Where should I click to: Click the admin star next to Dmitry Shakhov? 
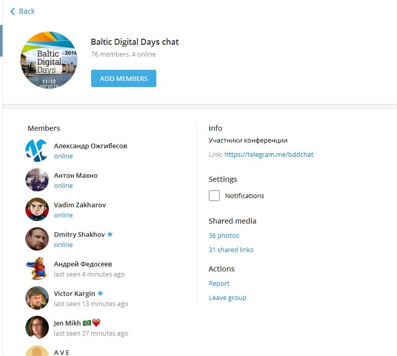(x=110, y=234)
